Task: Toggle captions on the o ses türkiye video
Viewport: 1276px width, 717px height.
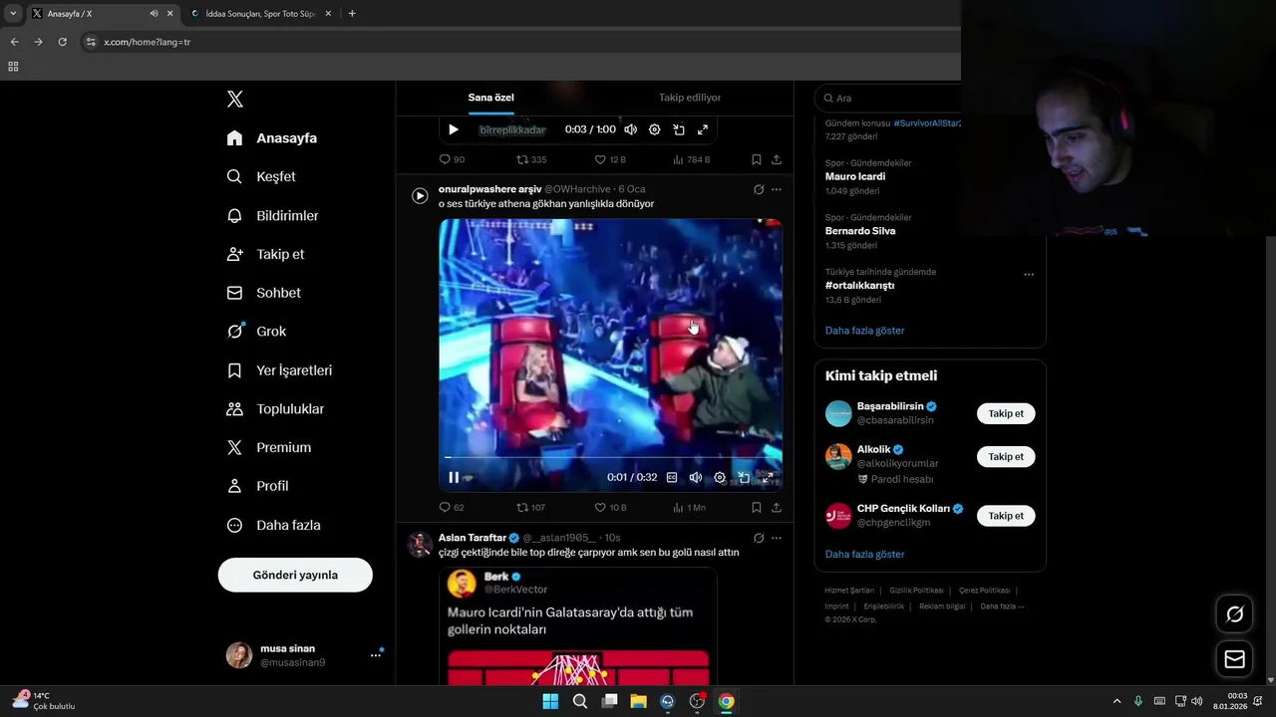Action: 672,477
